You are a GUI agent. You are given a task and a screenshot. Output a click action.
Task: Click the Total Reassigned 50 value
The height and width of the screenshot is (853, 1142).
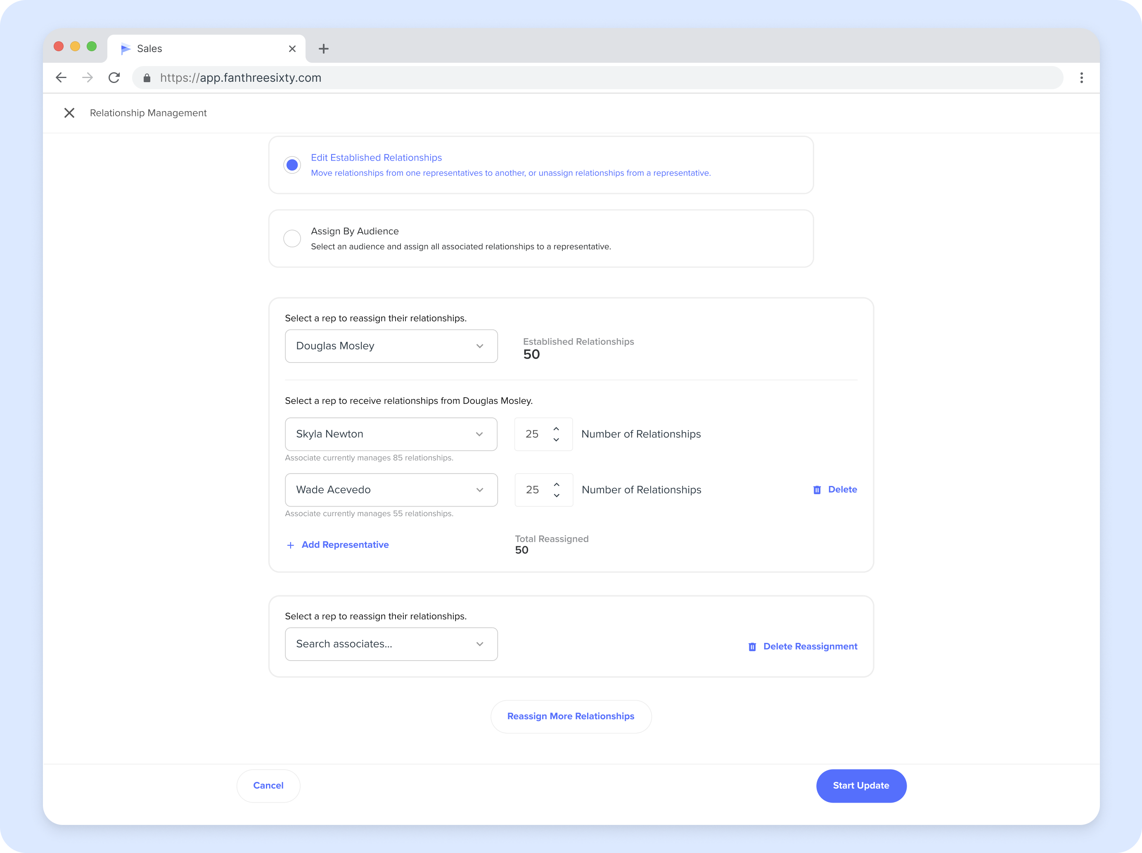(x=521, y=550)
